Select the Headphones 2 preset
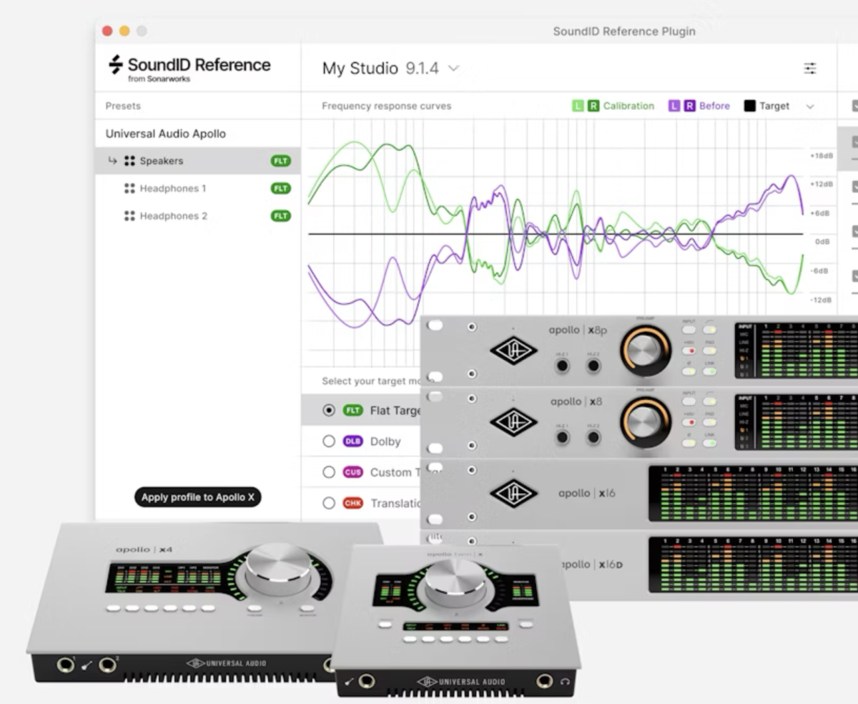The image size is (858, 704). coord(198,215)
